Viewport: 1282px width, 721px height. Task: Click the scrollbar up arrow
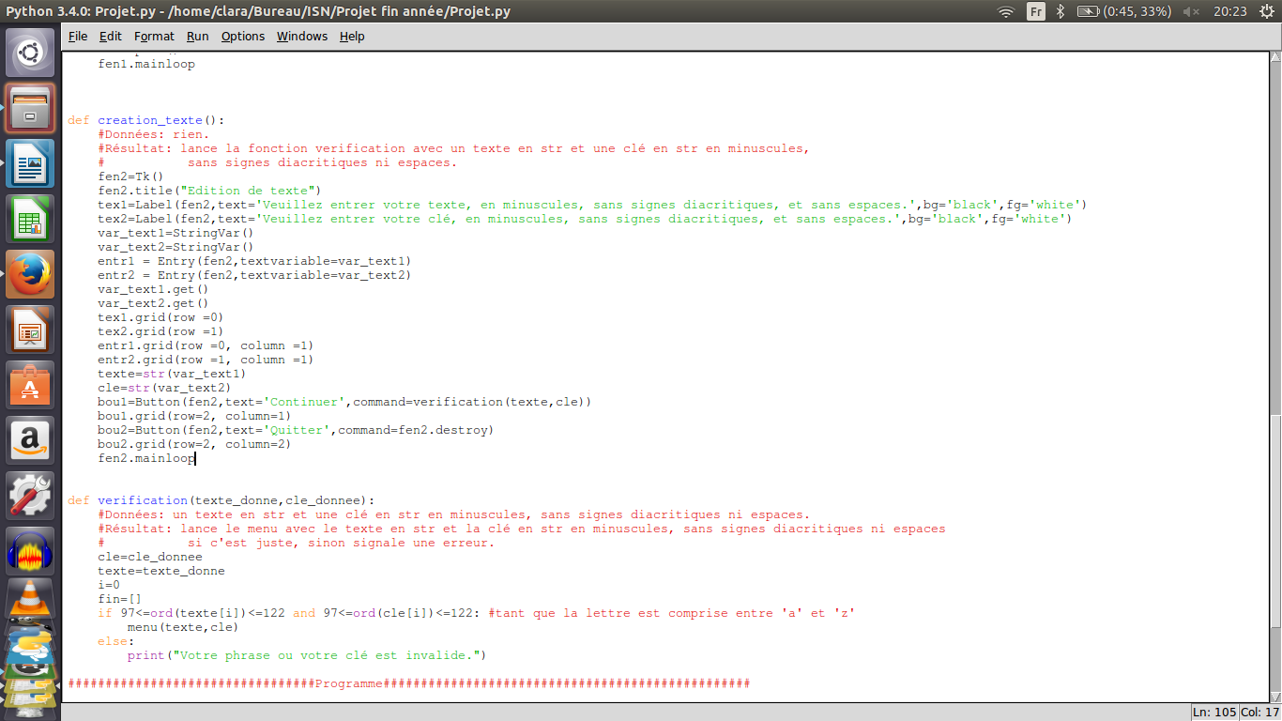[x=1275, y=57]
